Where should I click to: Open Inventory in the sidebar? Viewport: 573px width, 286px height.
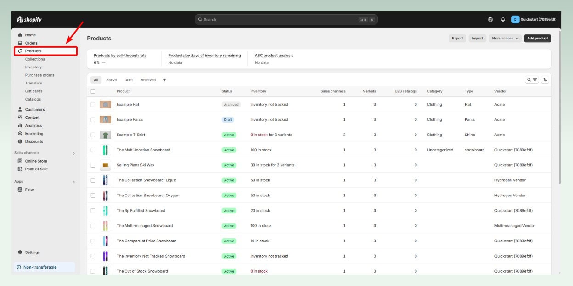pos(34,67)
